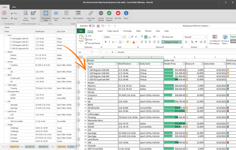Click Percent Style button
The width and height of the screenshot is (236, 150).
click(x=192, y=42)
